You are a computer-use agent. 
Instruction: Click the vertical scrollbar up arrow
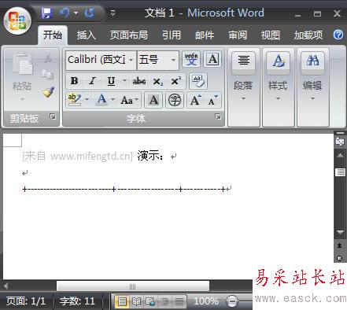tap(340, 156)
